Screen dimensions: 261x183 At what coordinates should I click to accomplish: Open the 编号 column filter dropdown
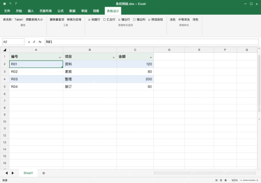60,57
